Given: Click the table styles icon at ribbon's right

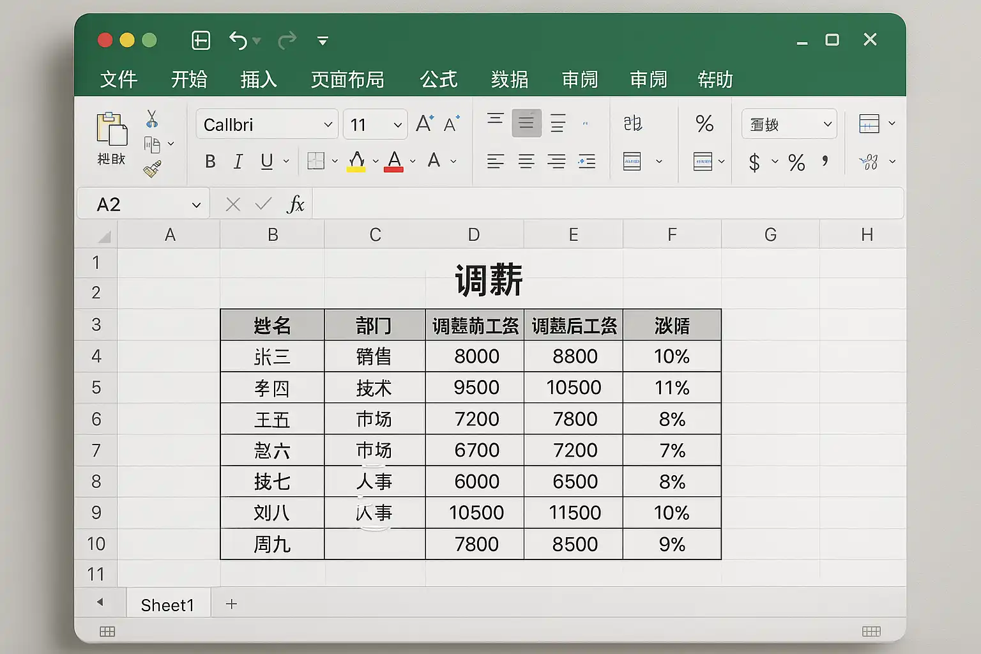Looking at the screenshot, I should (x=869, y=123).
